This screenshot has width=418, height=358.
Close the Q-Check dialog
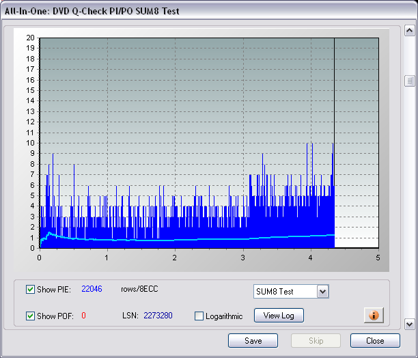[375, 341]
